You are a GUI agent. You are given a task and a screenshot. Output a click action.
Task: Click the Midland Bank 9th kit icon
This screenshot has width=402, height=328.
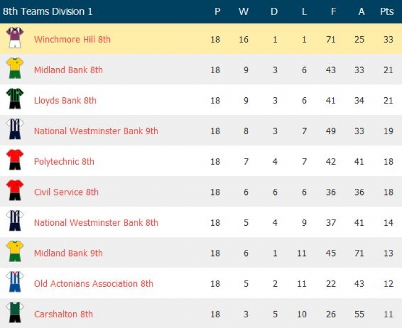click(x=15, y=251)
